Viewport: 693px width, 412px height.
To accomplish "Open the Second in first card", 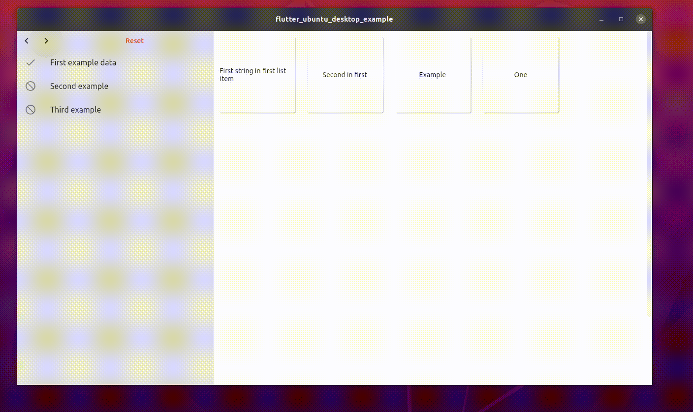I will 345,75.
